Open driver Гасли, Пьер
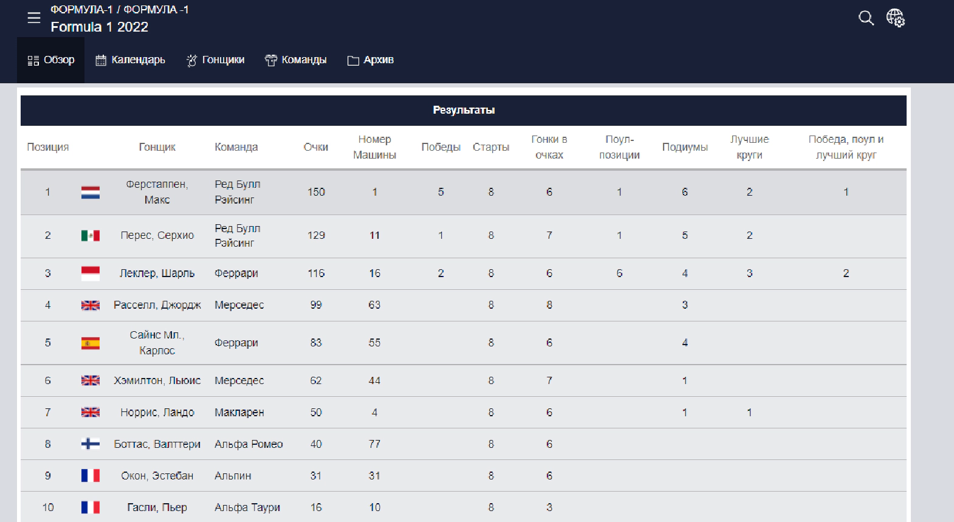The width and height of the screenshot is (954, 522). click(x=157, y=507)
